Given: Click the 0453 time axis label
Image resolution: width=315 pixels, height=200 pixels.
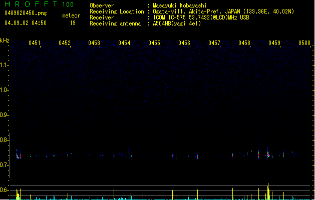Looking at the screenshot, I should tap(94, 43).
